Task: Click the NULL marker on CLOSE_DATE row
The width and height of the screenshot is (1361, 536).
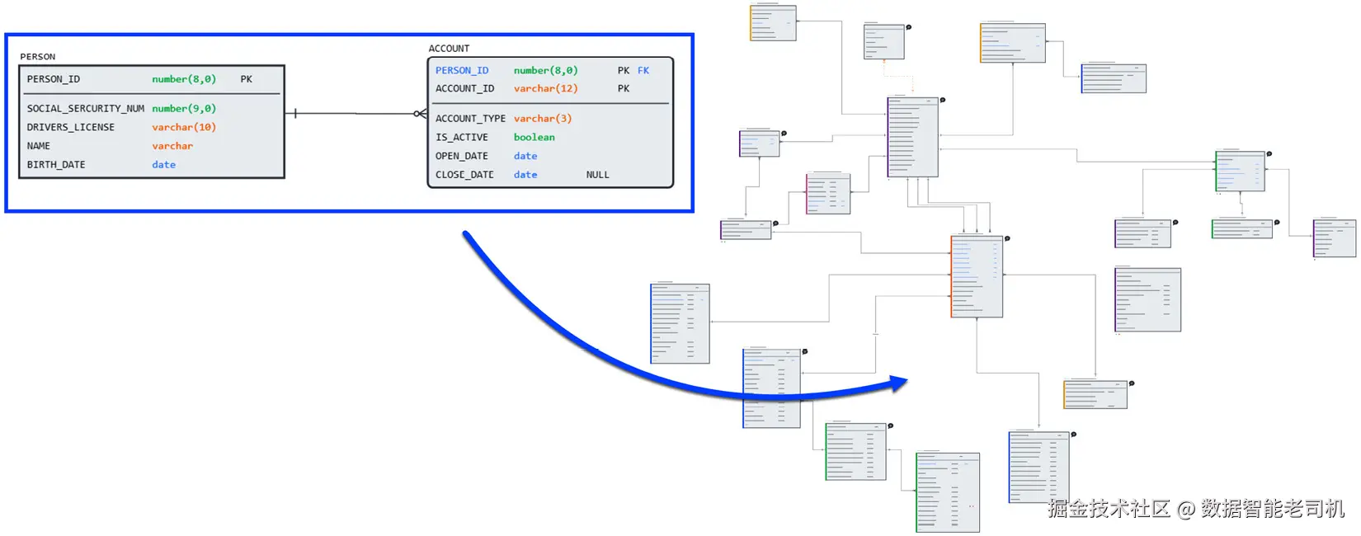Action: (598, 175)
